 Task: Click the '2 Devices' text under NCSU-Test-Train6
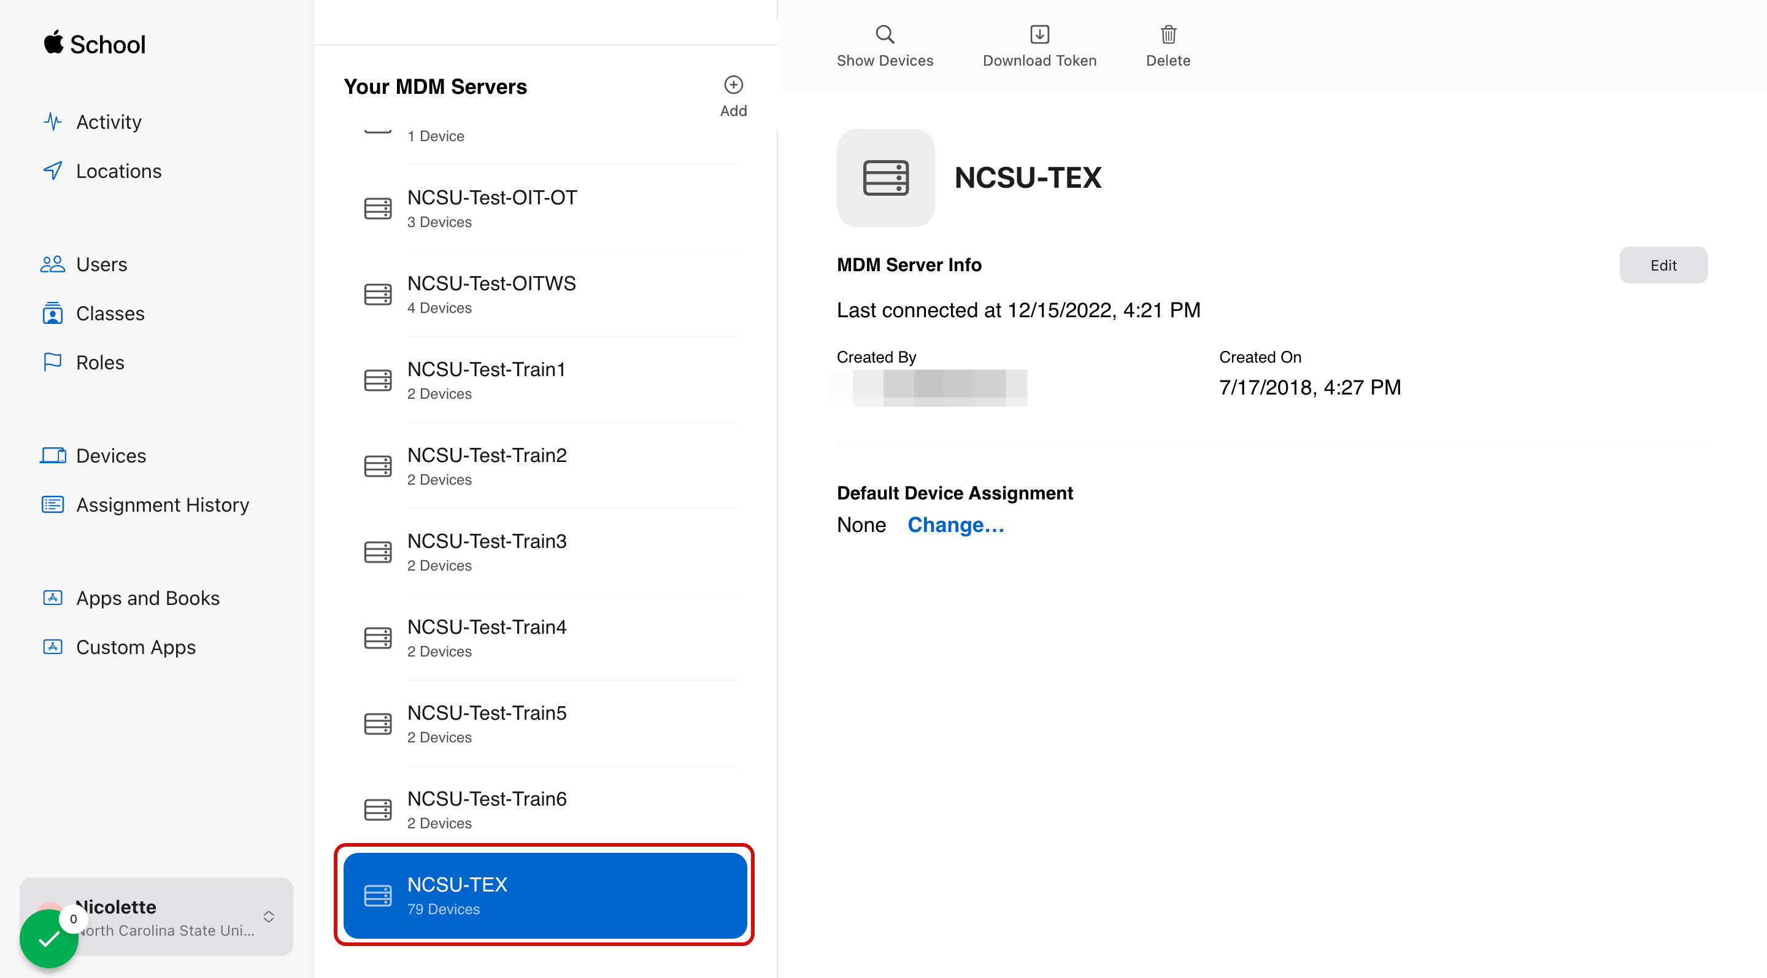tap(439, 823)
